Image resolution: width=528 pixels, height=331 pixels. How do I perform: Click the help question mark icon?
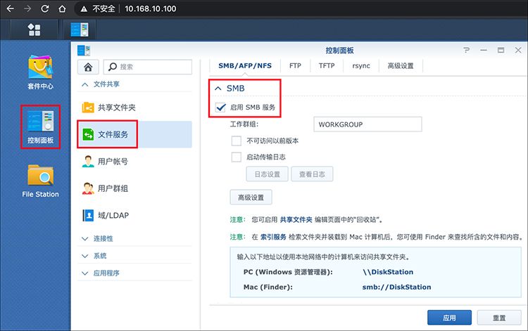click(466, 50)
